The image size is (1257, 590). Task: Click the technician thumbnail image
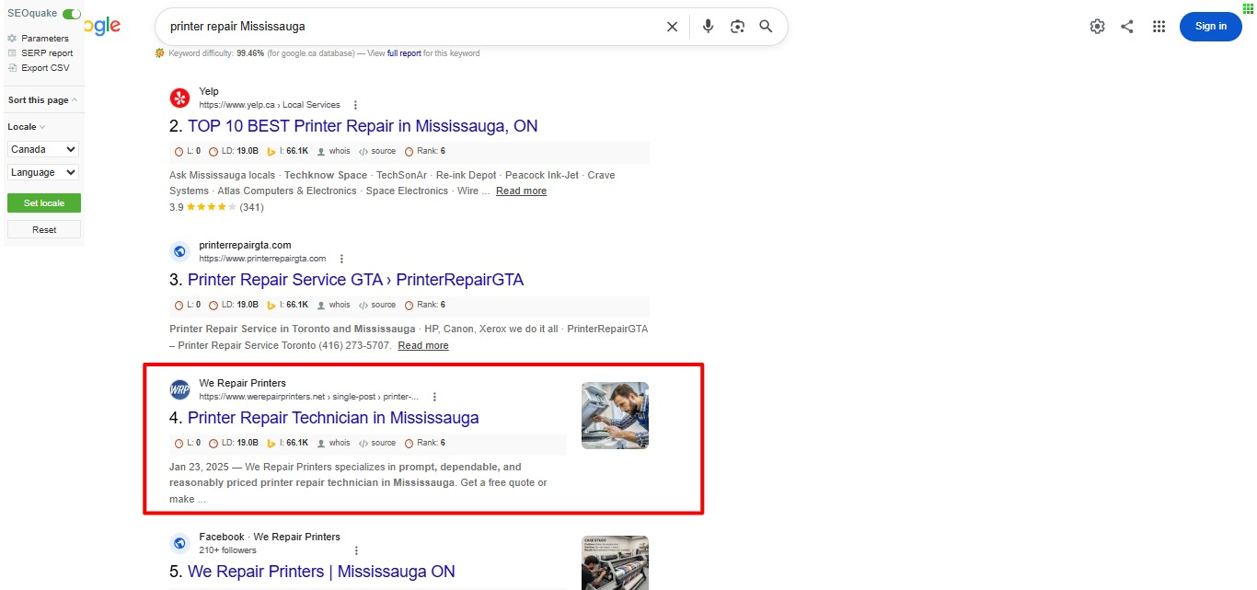[615, 415]
